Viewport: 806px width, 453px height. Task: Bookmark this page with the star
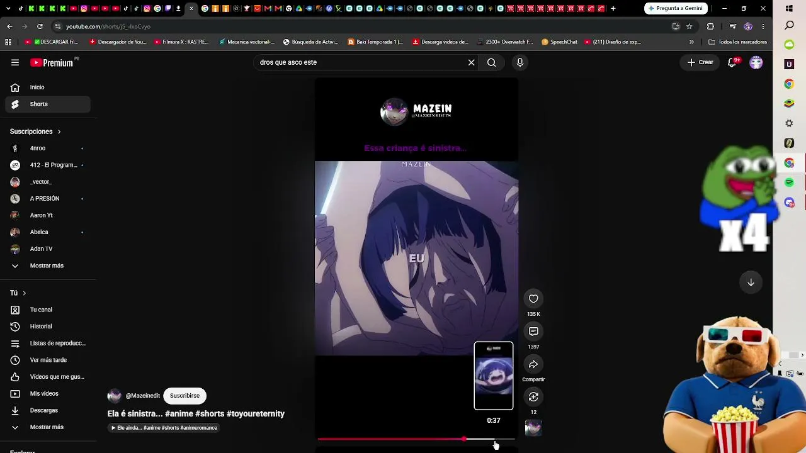coord(690,26)
